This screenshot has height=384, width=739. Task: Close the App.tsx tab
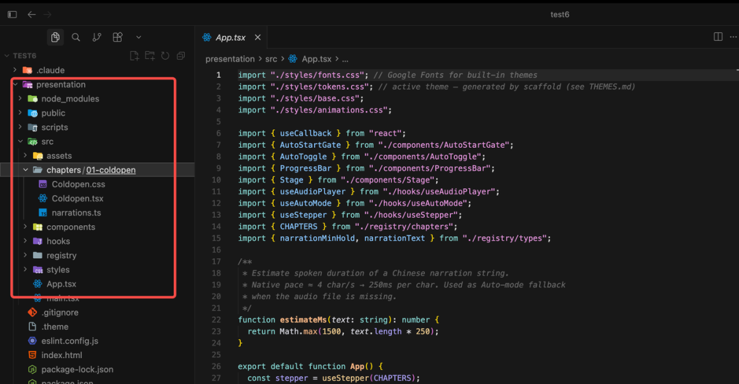258,37
